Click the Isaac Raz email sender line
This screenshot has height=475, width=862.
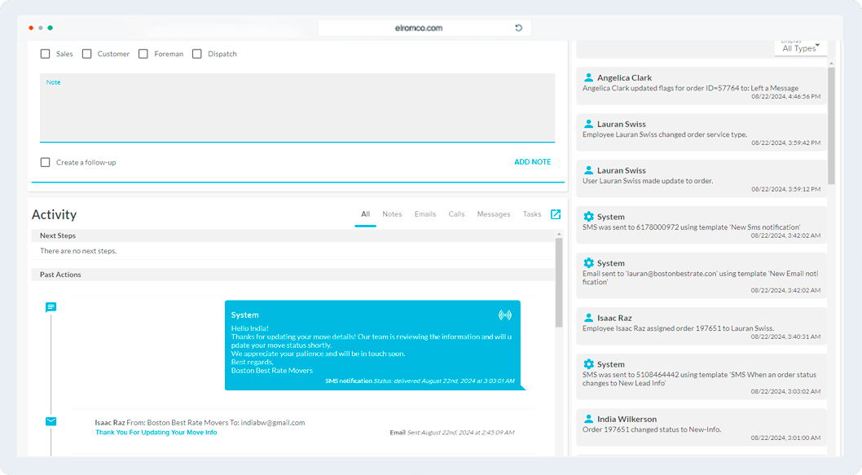[x=200, y=423]
